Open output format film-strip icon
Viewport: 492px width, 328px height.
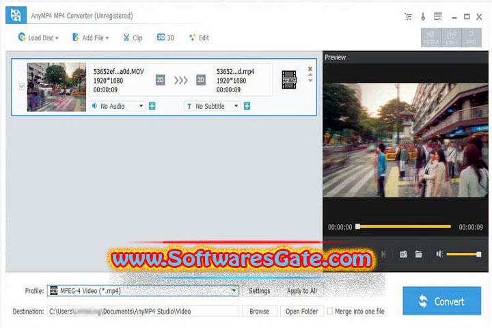click(289, 80)
